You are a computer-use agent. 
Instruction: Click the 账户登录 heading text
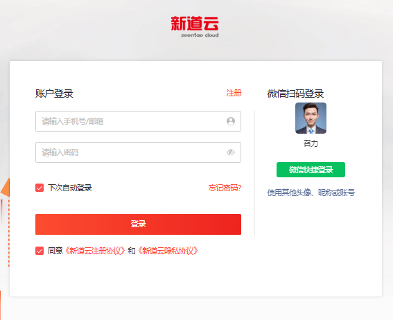54,94
